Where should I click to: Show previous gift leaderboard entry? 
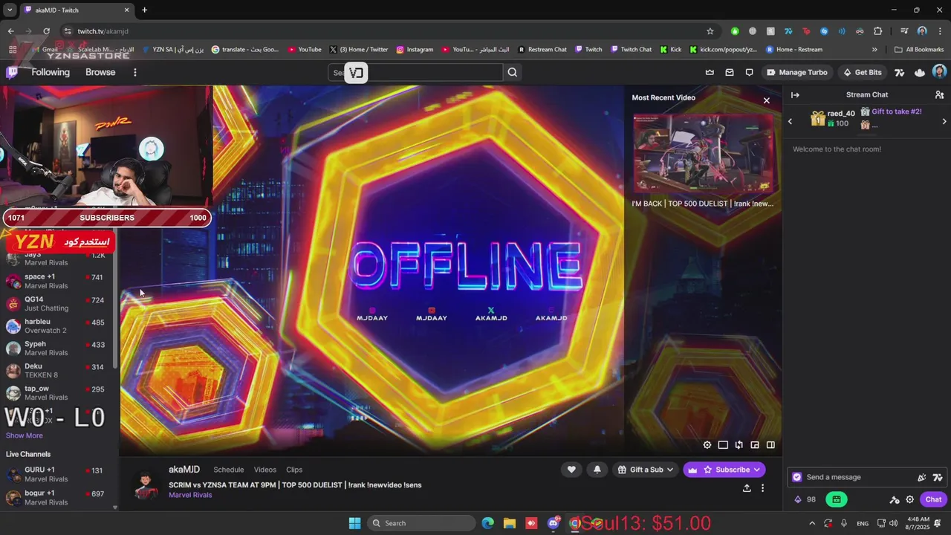click(791, 121)
